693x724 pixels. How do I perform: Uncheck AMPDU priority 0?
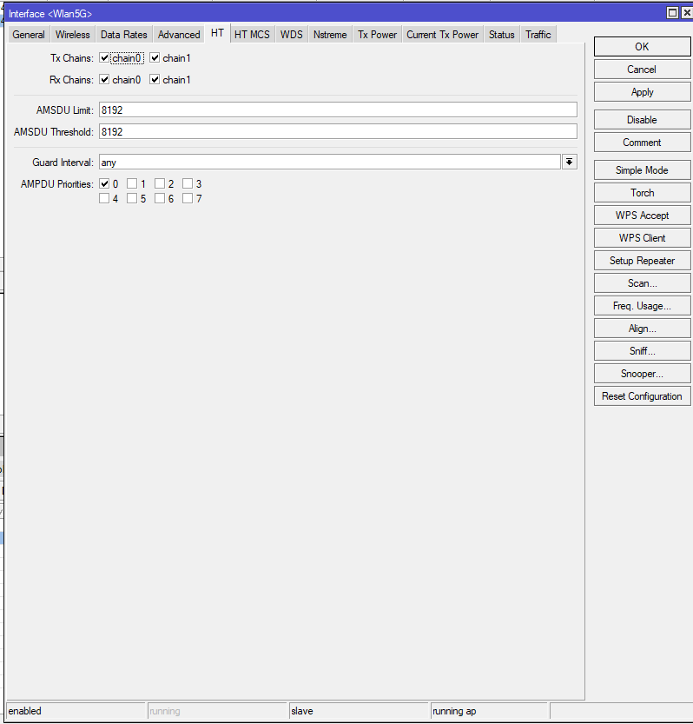click(x=104, y=184)
